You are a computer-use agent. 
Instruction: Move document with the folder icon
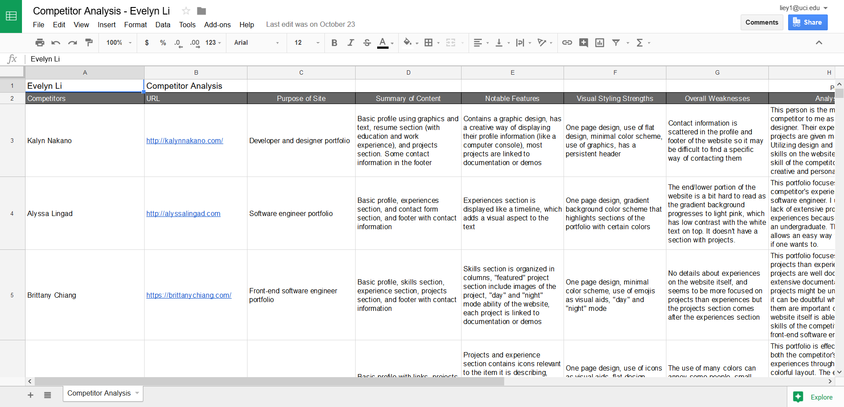tap(202, 11)
